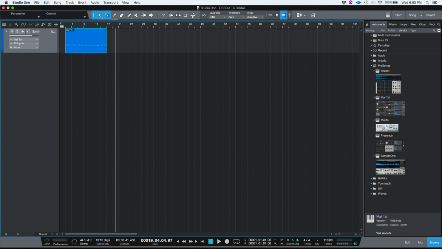Viewport: 442px width, 249px height.
Task: Click the Q quantize button
Action: (185, 15)
